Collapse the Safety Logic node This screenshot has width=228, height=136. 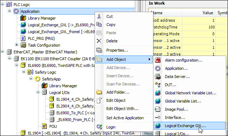[x=24, y=72]
